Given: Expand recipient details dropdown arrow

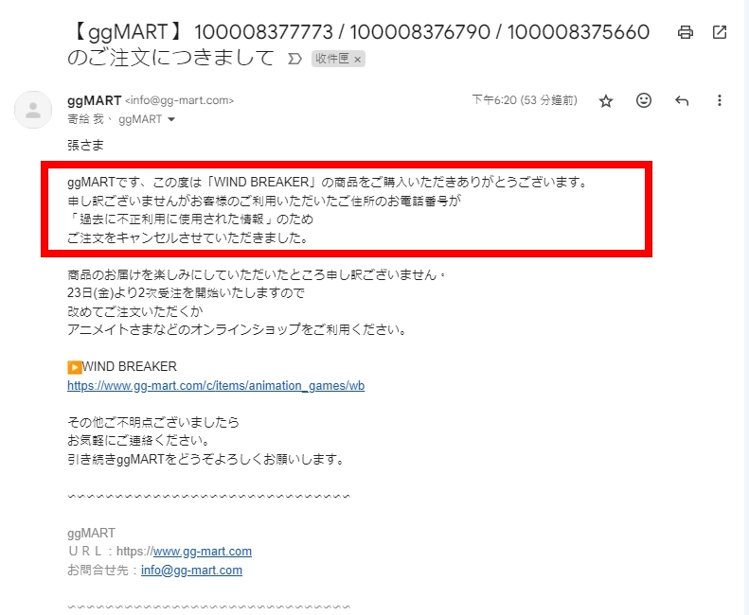Looking at the screenshot, I should (x=171, y=119).
